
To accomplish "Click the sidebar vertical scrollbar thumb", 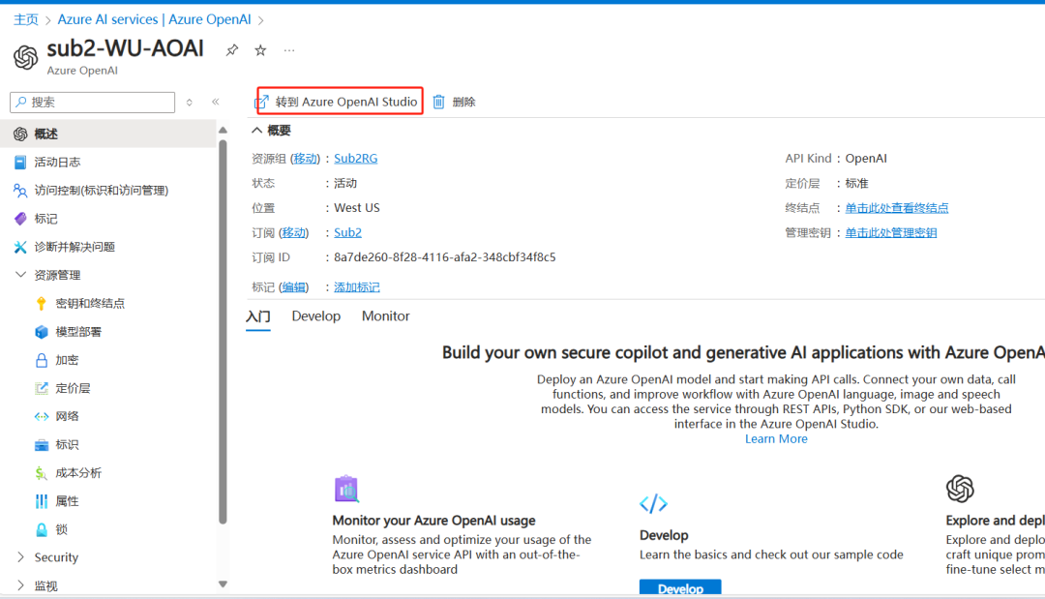I will click(223, 331).
